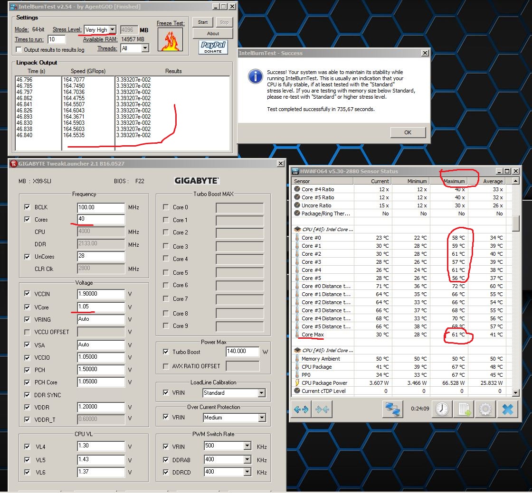The image size is (532, 493).
Task: Click the Turbo Boost wattage input field
Action: point(242,352)
